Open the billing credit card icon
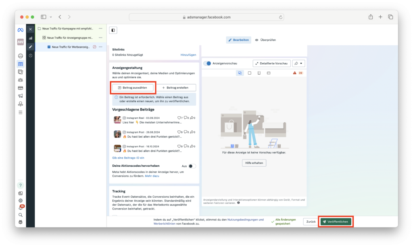This screenshot has height=247, width=413. (20, 88)
